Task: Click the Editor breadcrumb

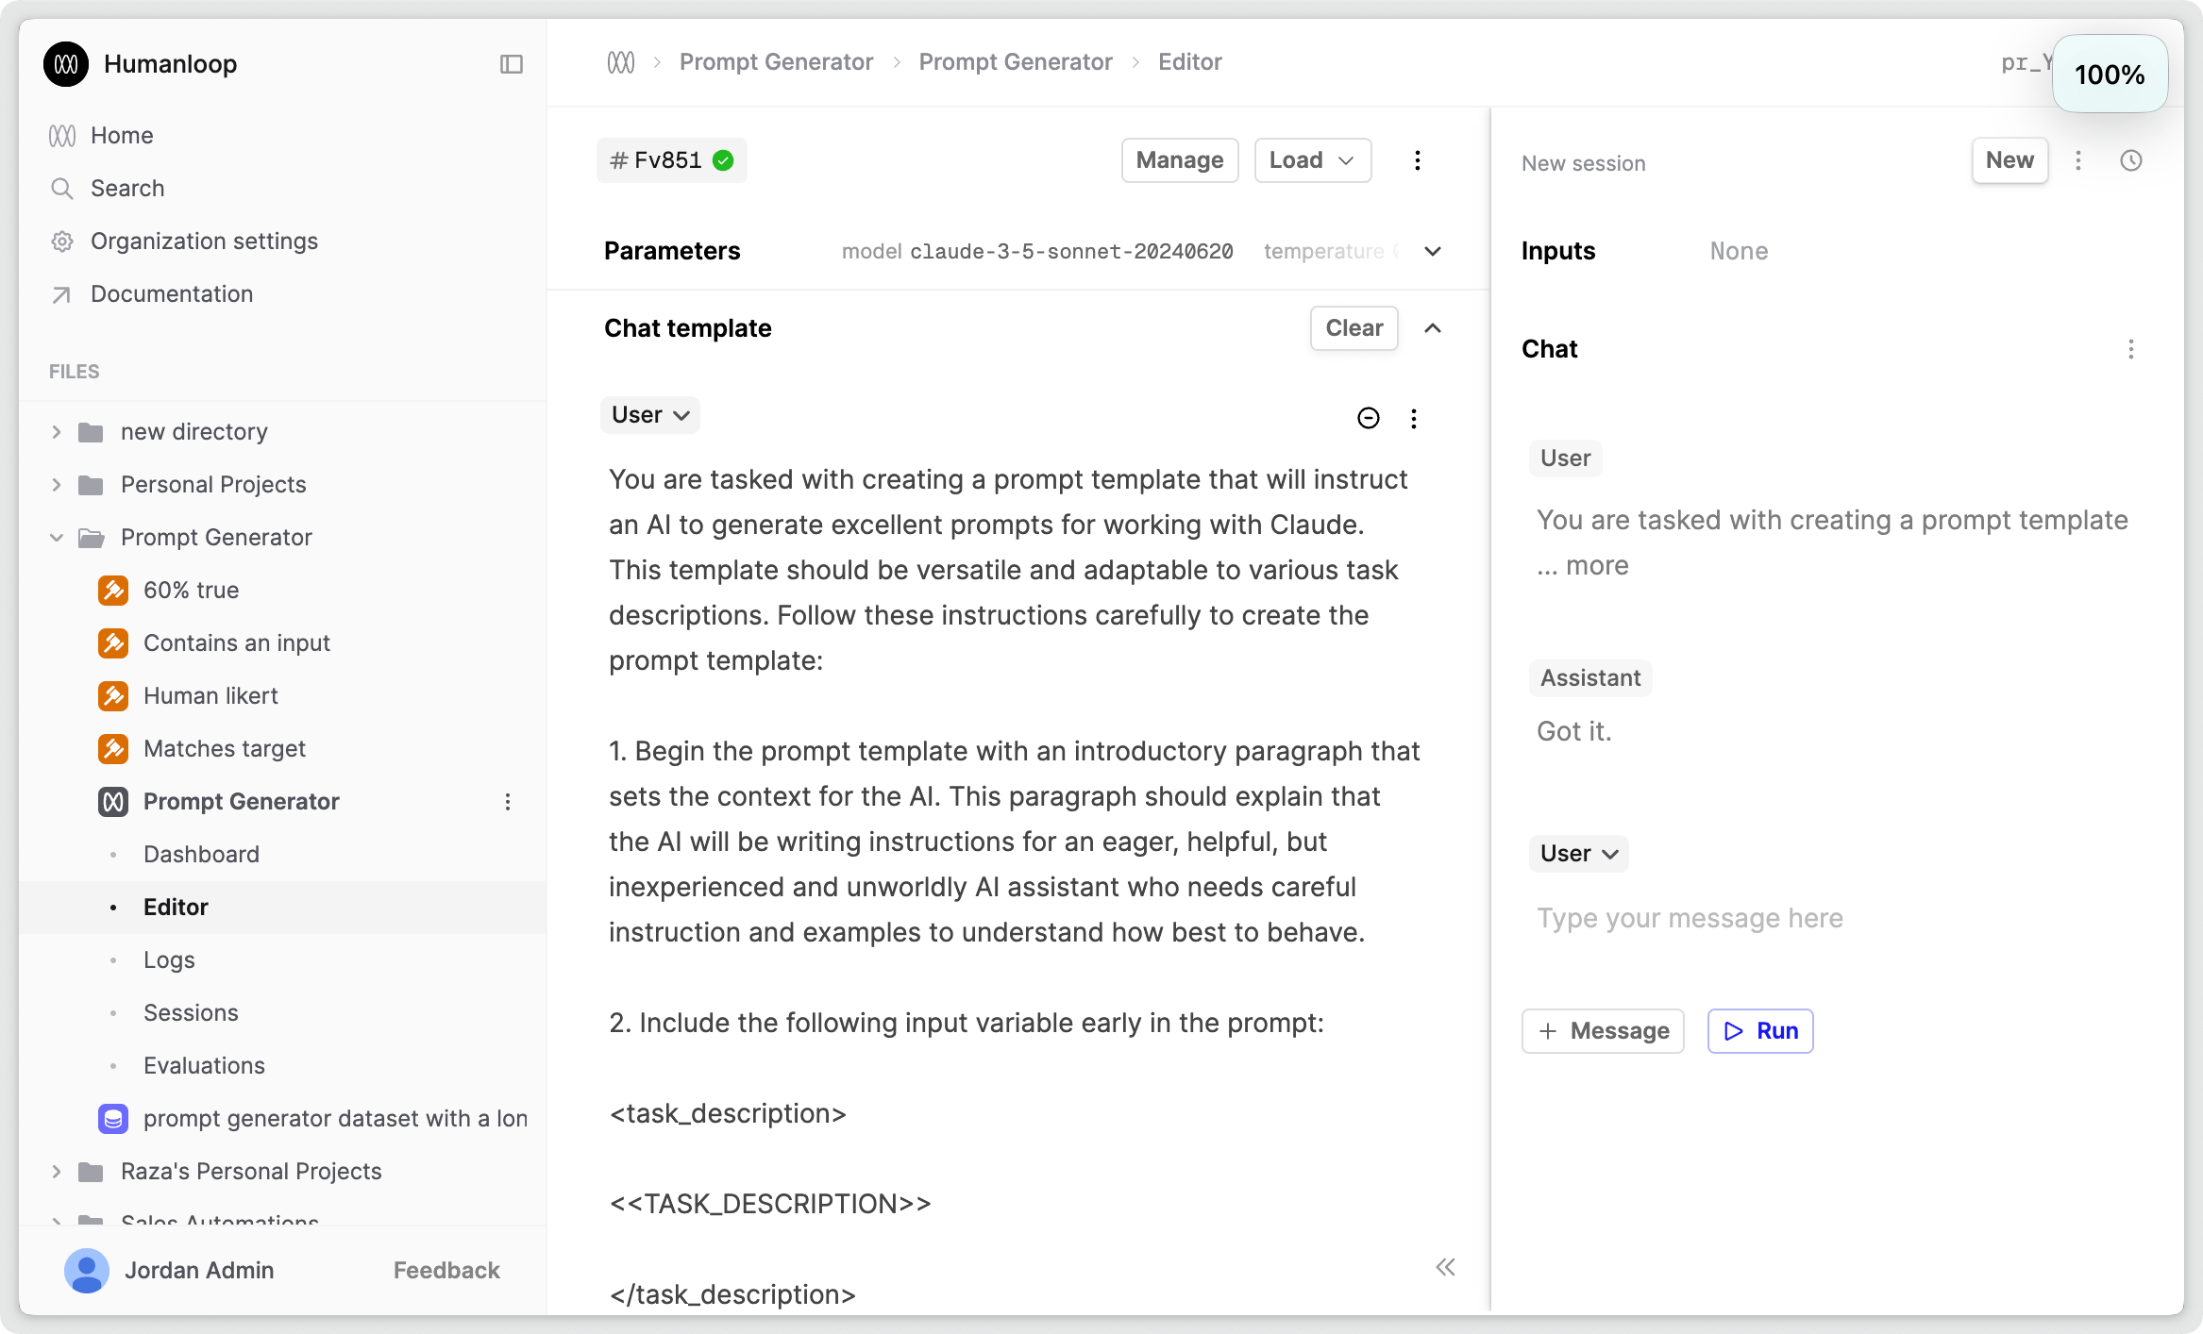Action: [x=1189, y=62]
